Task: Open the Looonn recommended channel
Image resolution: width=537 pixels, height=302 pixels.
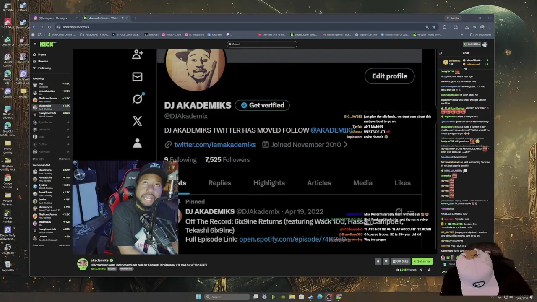Action: click(51, 238)
